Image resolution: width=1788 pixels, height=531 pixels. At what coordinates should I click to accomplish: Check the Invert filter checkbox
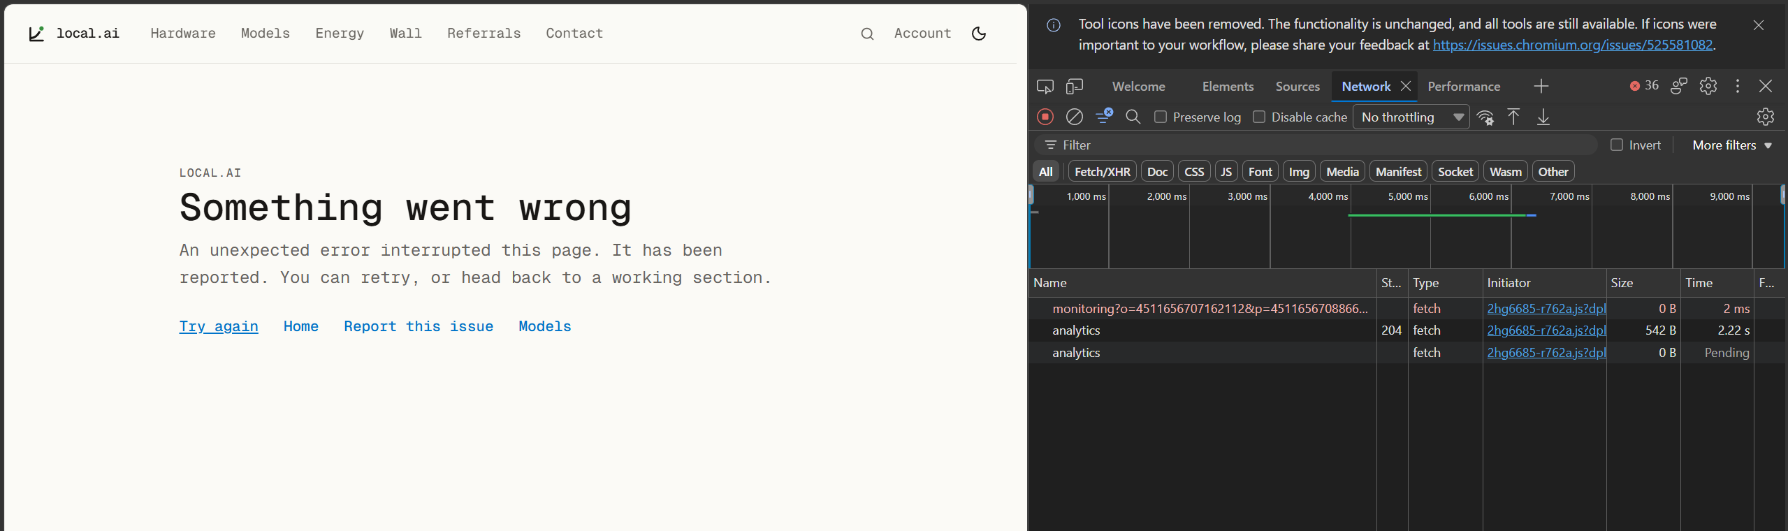click(1617, 145)
